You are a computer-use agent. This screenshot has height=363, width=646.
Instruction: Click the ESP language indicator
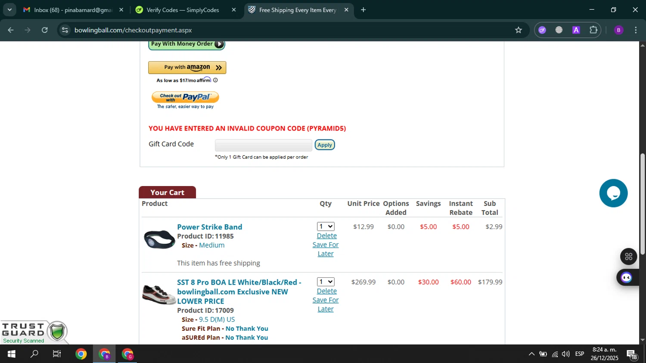(x=580, y=354)
